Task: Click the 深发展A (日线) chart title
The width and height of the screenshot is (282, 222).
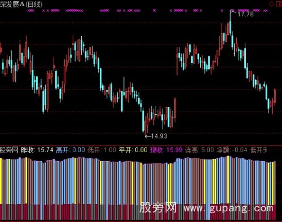Action: click(x=21, y=4)
